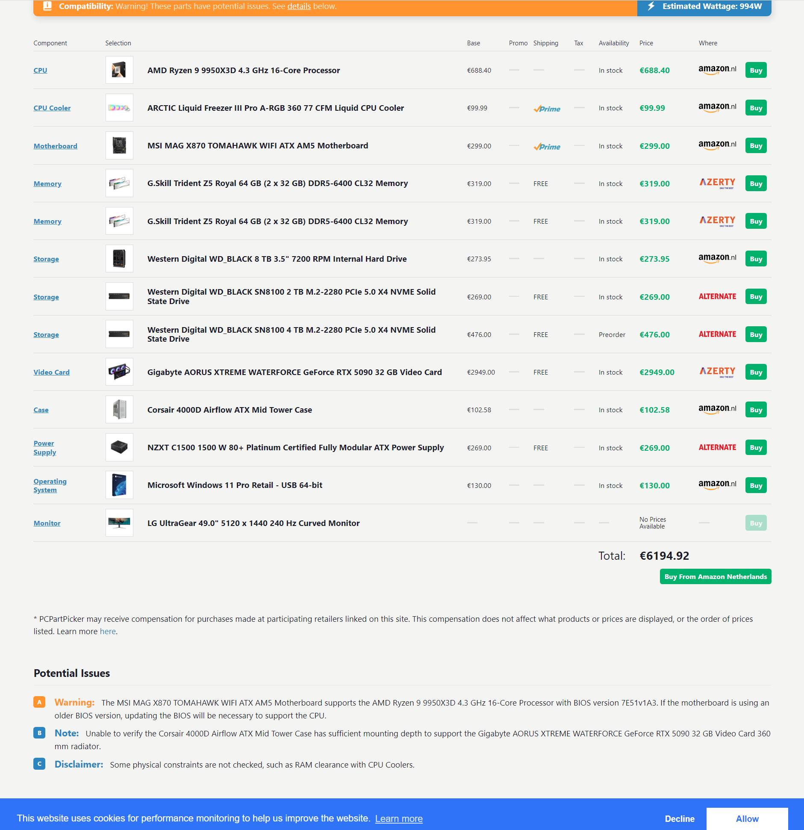Buy the Corsair 4000D Airflow case
The image size is (804, 830).
[756, 410]
